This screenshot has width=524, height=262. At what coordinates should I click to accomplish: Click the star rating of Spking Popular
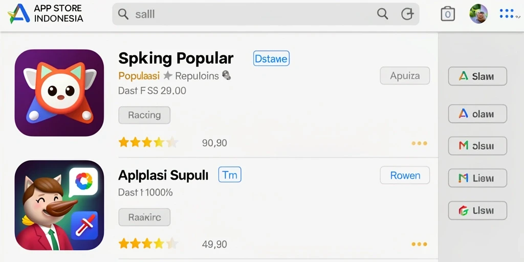(x=148, y=142)
